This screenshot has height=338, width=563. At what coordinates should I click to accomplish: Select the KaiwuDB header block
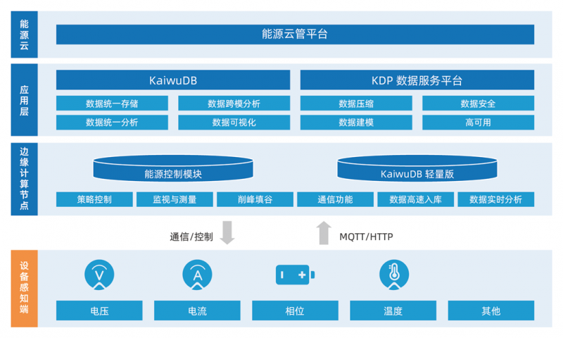(x=173, y=80)
